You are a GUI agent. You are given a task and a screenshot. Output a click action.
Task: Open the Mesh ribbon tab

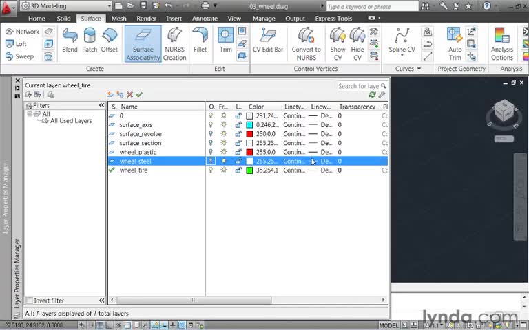click(x=118, y=19)
